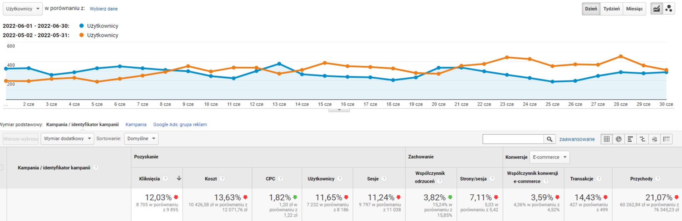Open help for CPC column

[x=280, y=179]
